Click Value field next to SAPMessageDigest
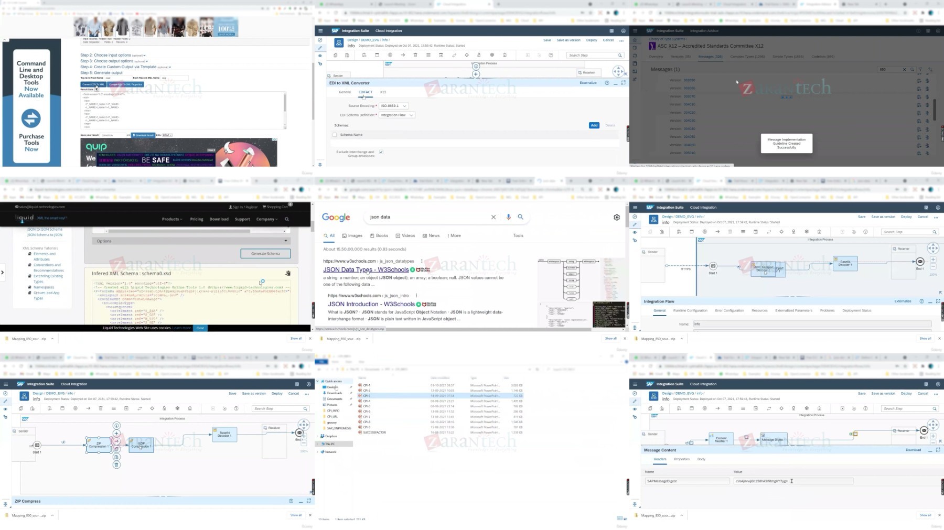Image resolution: width=944 pixels, height=530 pixels. coord(793,481)
